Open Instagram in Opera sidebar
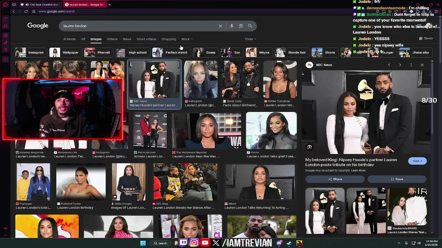The height and width of the screenshot is (248, 442). coord(6,35)
